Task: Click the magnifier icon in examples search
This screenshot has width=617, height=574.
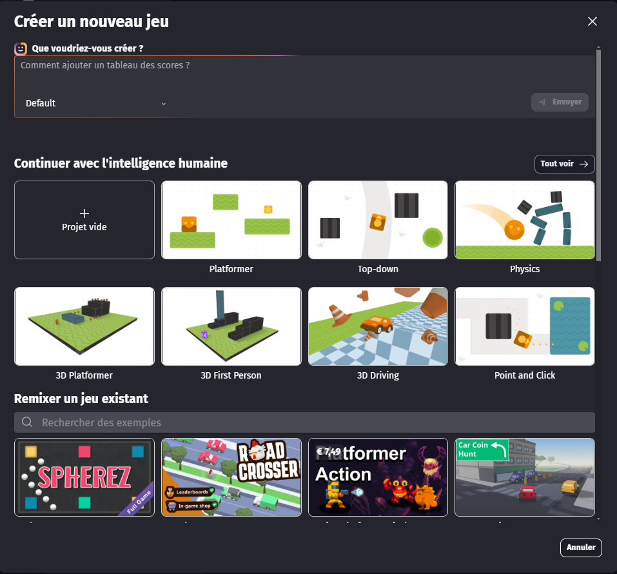Action: [27, 422]
